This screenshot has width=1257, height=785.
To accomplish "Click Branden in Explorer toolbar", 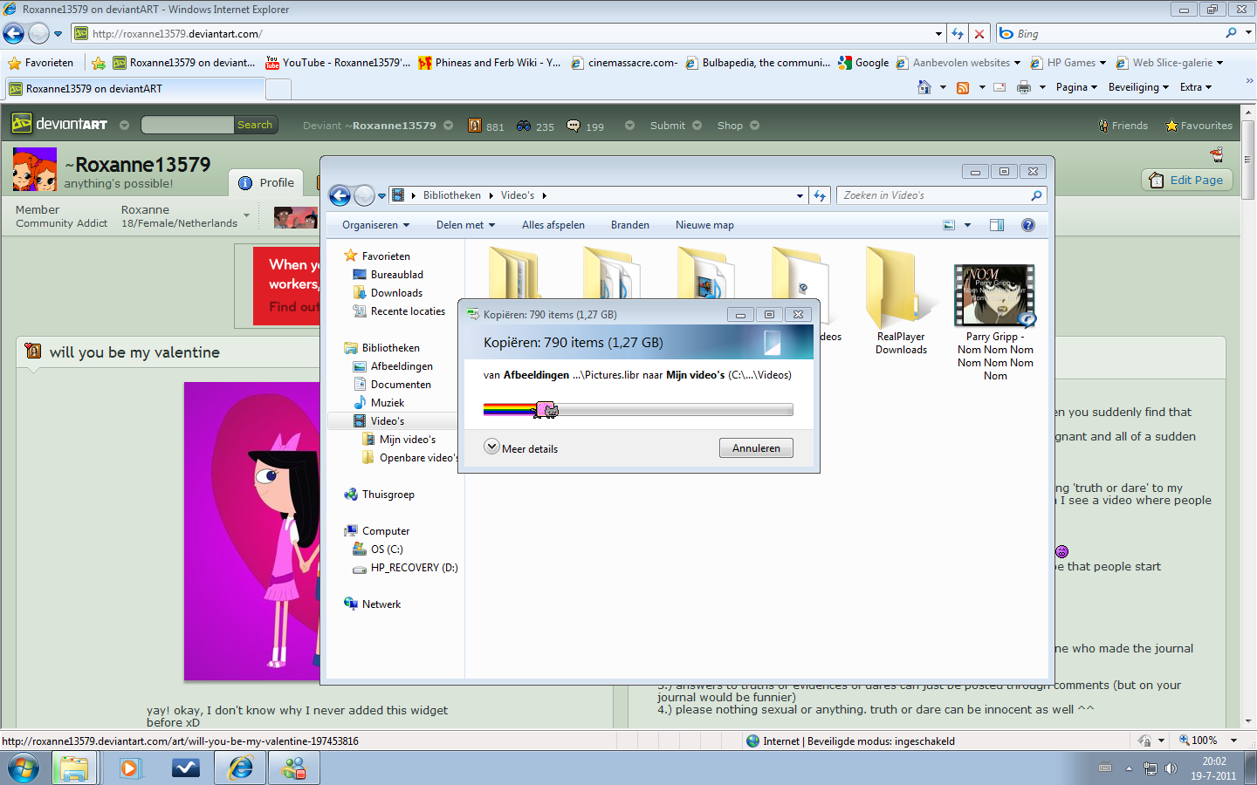I will click(x=630, y=225).
